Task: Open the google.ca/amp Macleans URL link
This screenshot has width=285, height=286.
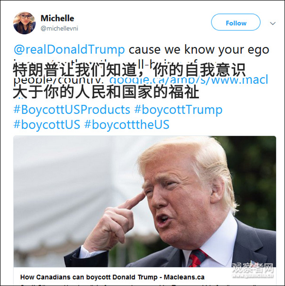Action: (189, 79)
